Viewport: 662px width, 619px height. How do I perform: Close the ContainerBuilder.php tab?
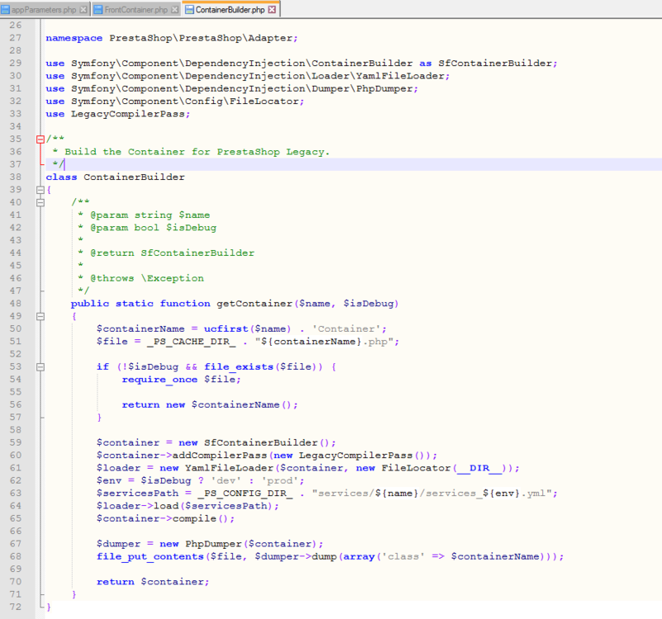274,8
